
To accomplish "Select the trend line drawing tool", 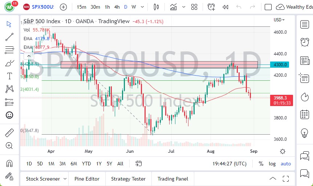I will (9, 37).
